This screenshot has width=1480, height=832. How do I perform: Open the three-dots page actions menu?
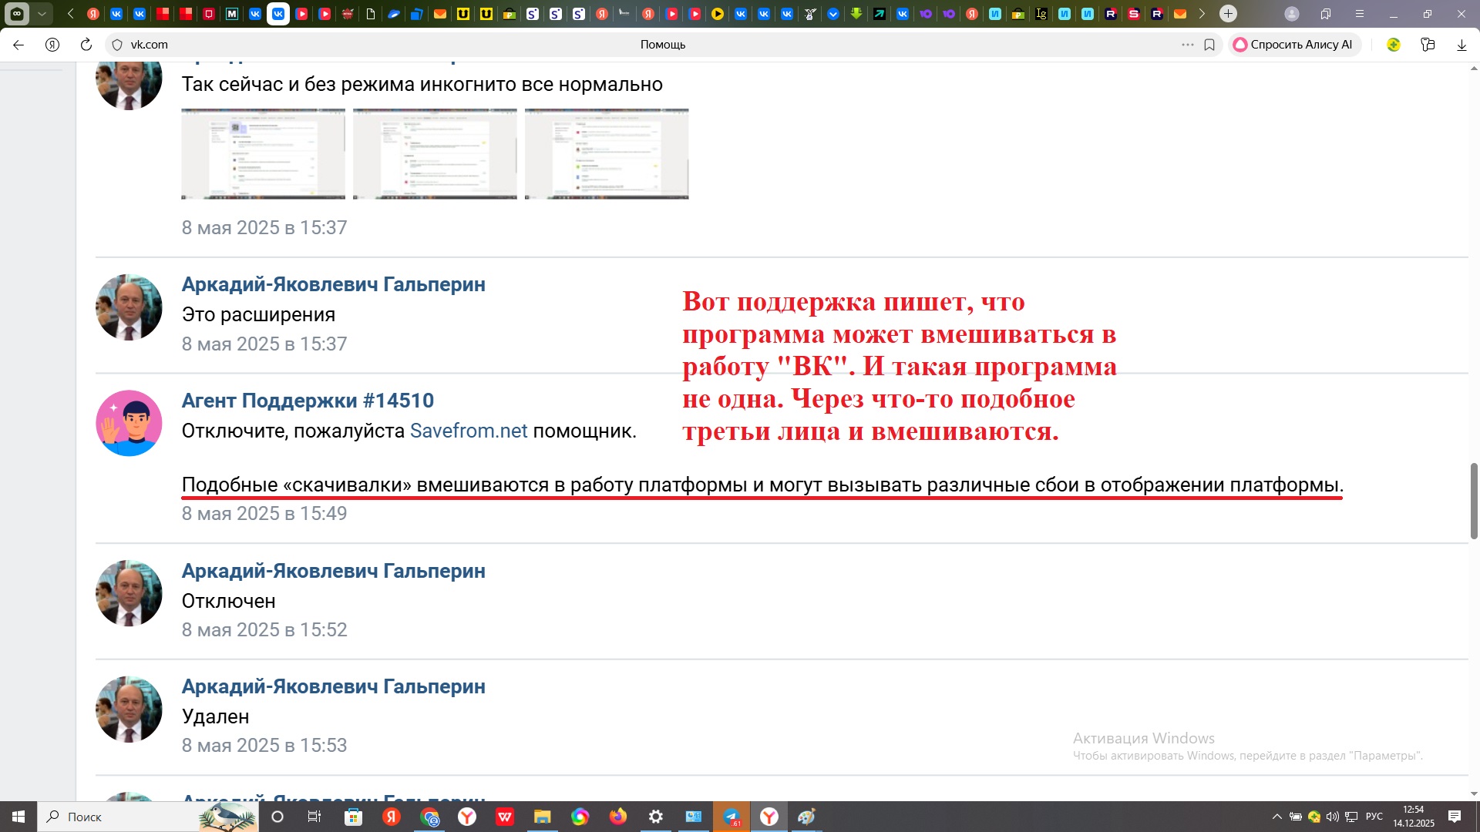point(1187,45)
